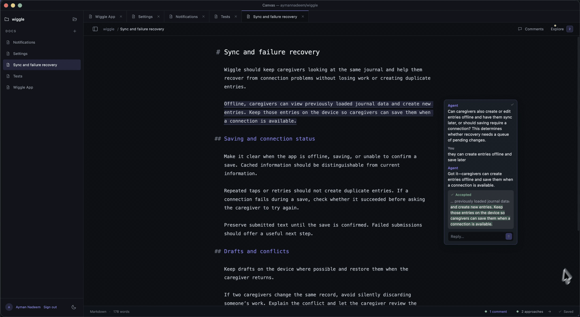Image resolution: width=580 pixels, height=317 pixels.
Task: Select Sync and failure recovery sidebar doc
Action: click(x=42, y=65)
